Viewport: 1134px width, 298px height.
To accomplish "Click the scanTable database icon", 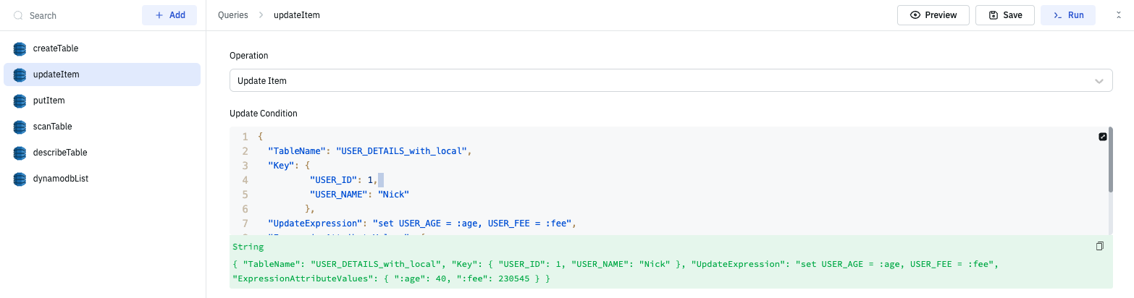I will (20, 127).
